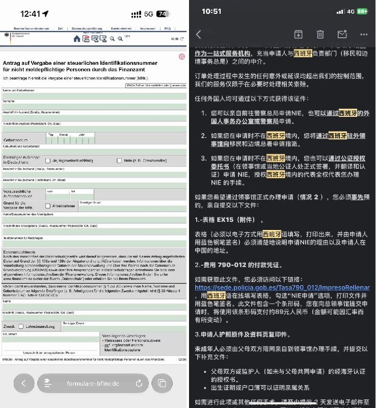The image size is (376, 408).
Task: Archive the email with the box-arrow icon
Action: (x=298, y=34)
